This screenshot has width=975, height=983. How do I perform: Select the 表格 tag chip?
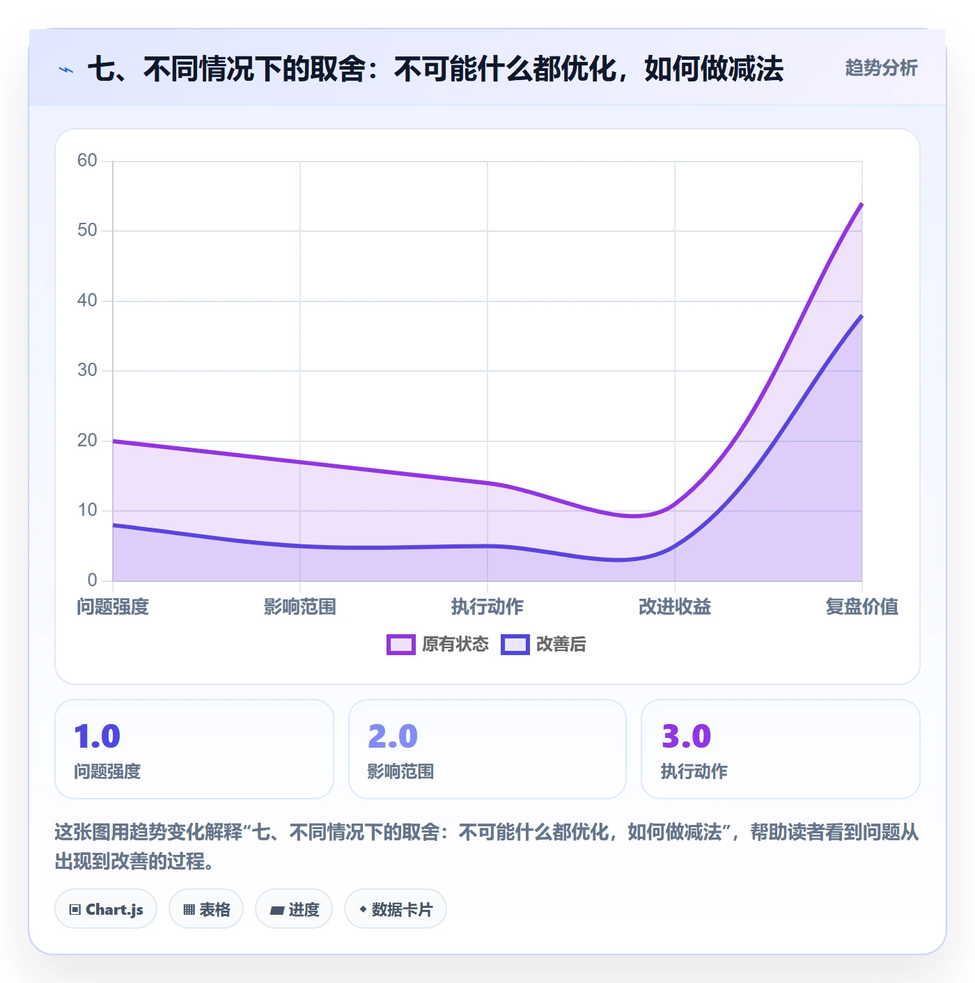tap(206, 909)
